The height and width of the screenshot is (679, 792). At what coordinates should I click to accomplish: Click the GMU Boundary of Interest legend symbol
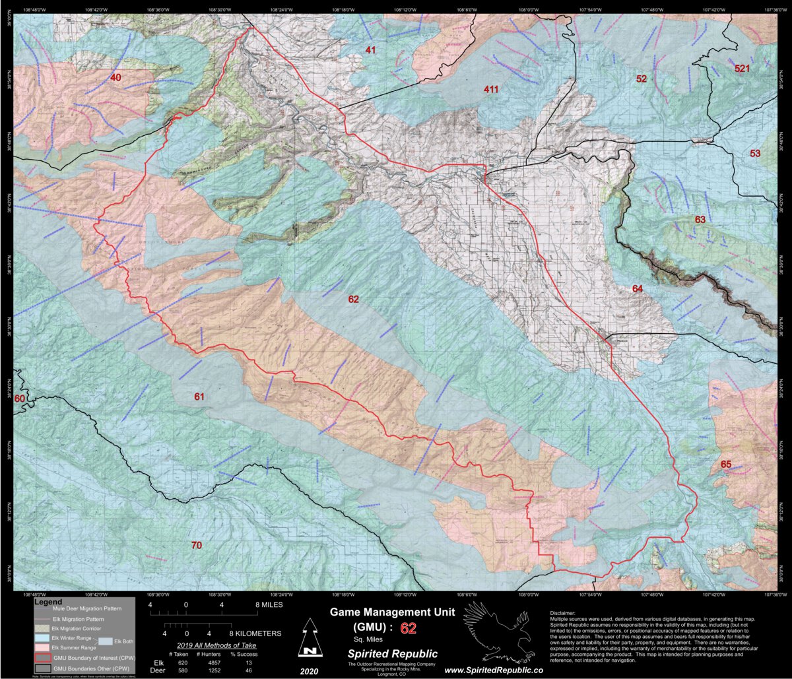pyautogui.click(x=42, y=657)
